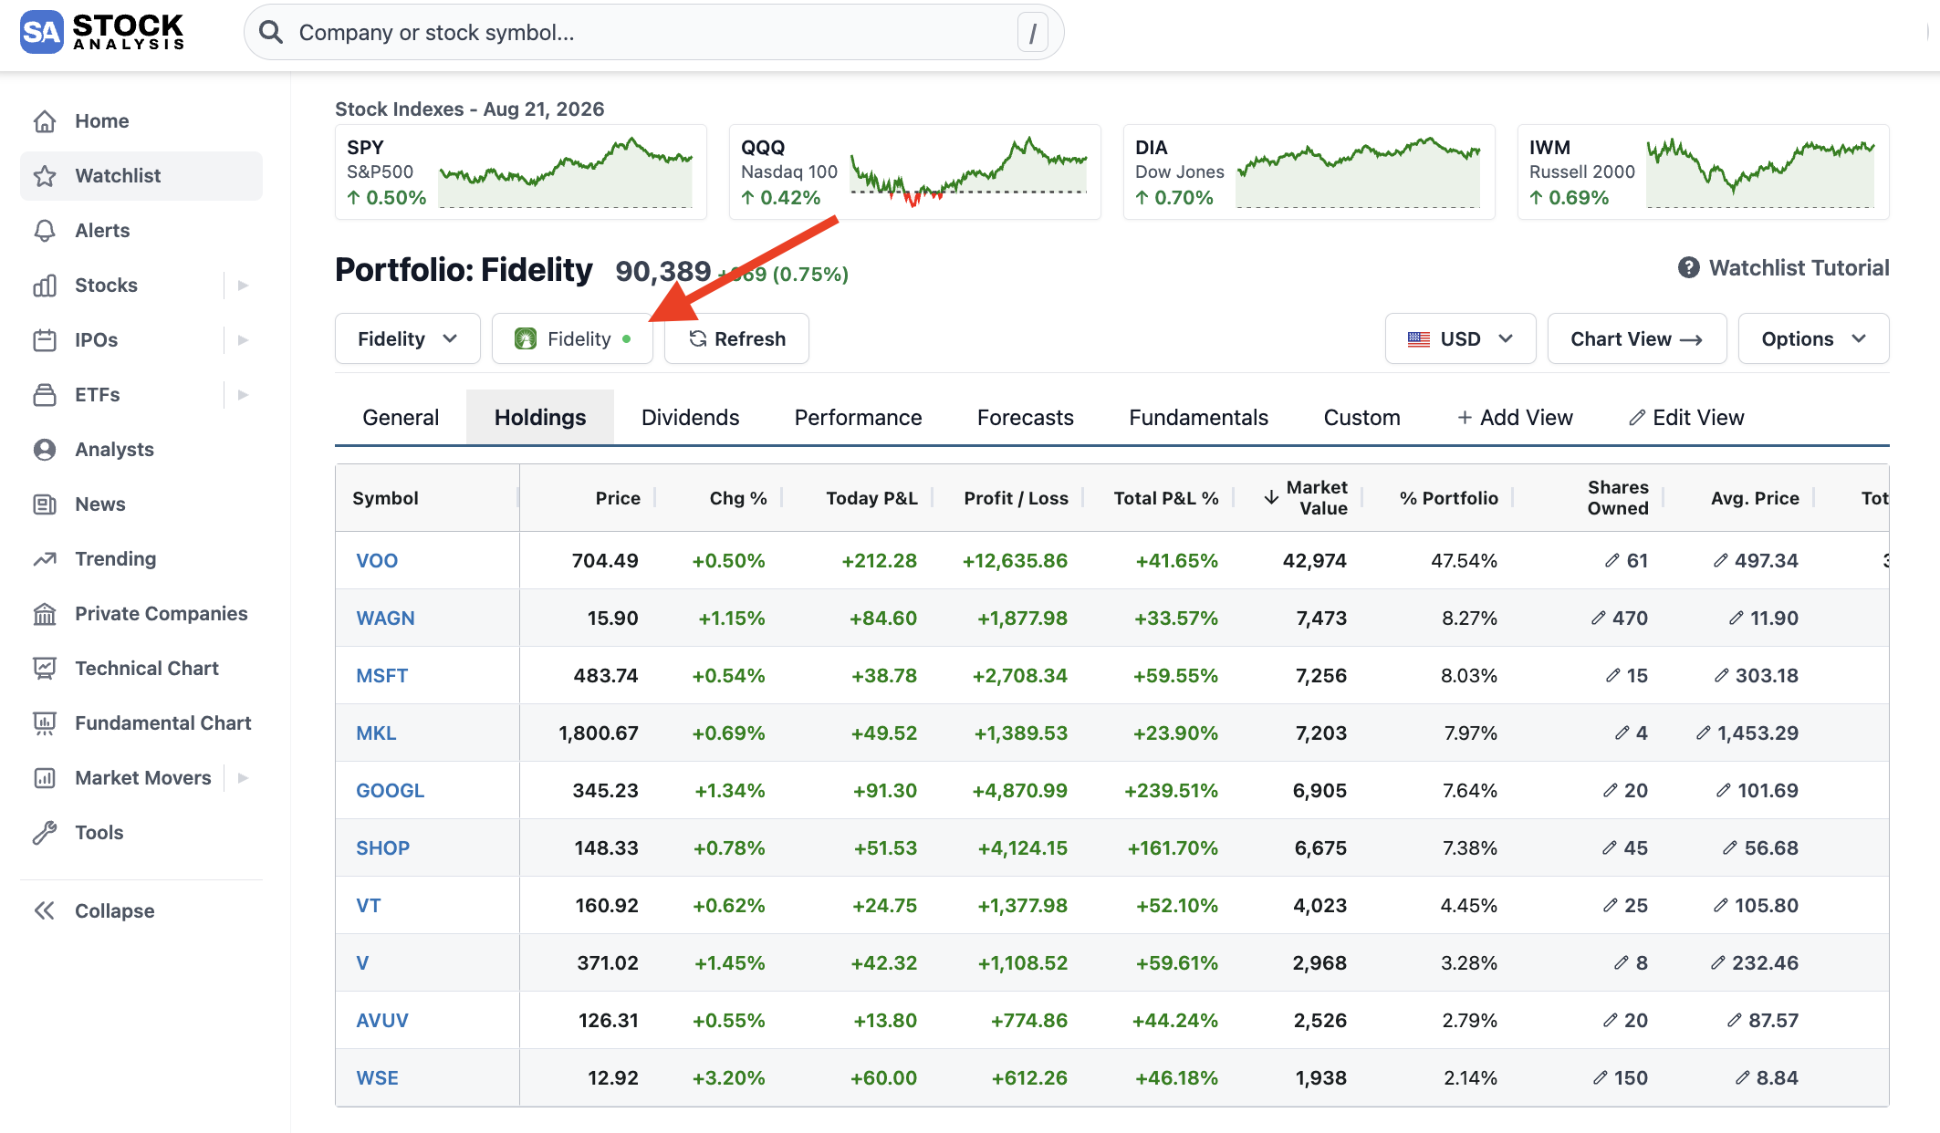Click the IPOs calendar icon

click(x=45, y=340)
